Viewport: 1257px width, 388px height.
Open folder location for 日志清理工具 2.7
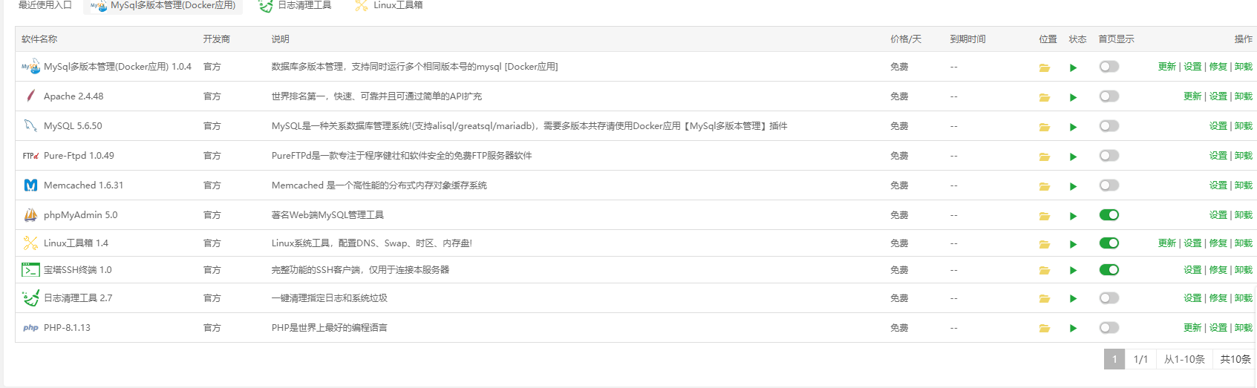pyautogui.click(x=1045, y=299)
